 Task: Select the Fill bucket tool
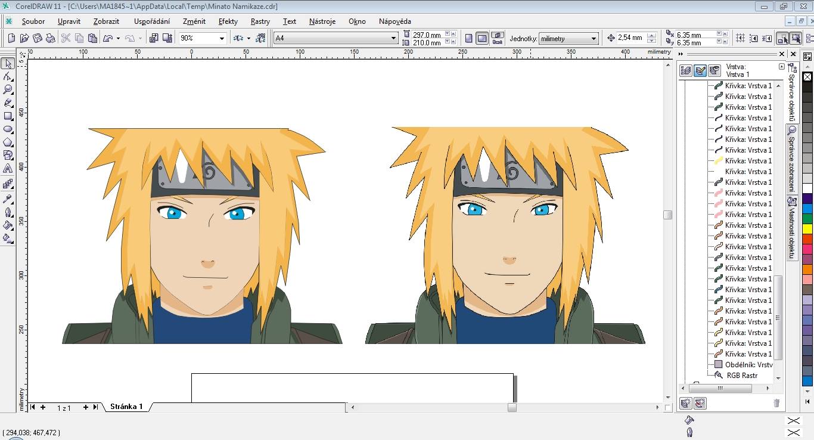pyautogui.click(x=8, y=225)
